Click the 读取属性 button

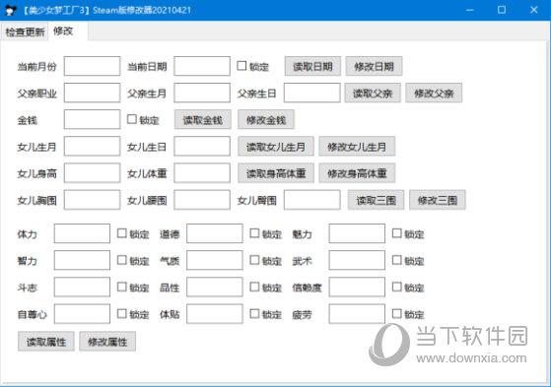46,342
